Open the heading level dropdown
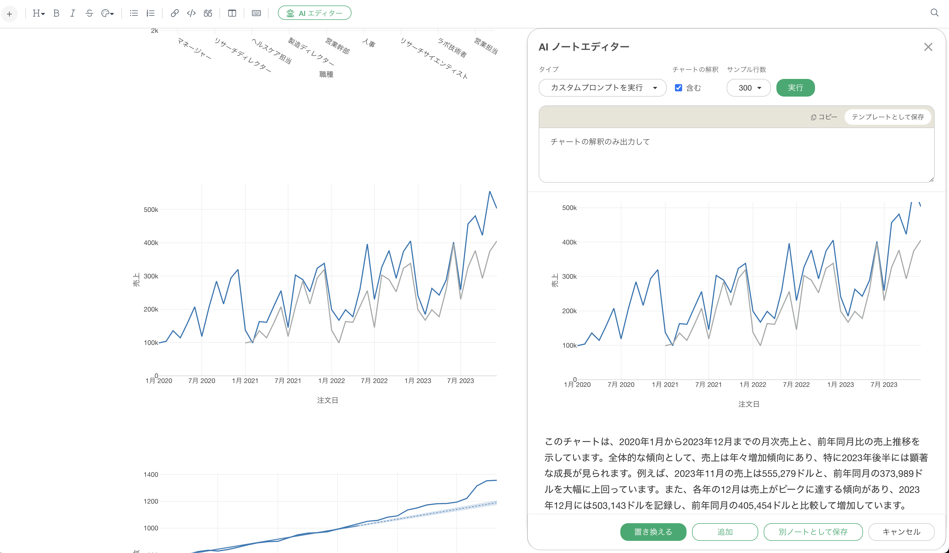Viewport: 949px width, 553px height. click(x=38, y=13)
